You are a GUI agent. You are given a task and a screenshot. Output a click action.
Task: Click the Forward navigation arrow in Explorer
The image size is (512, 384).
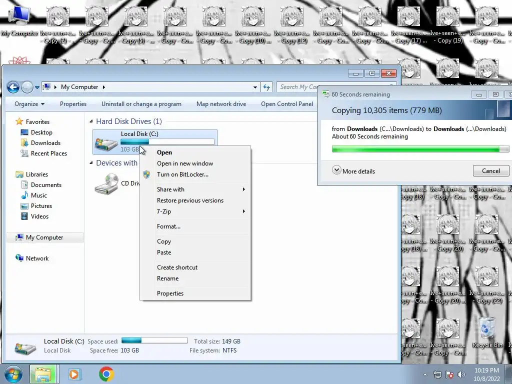pos(27,87)
